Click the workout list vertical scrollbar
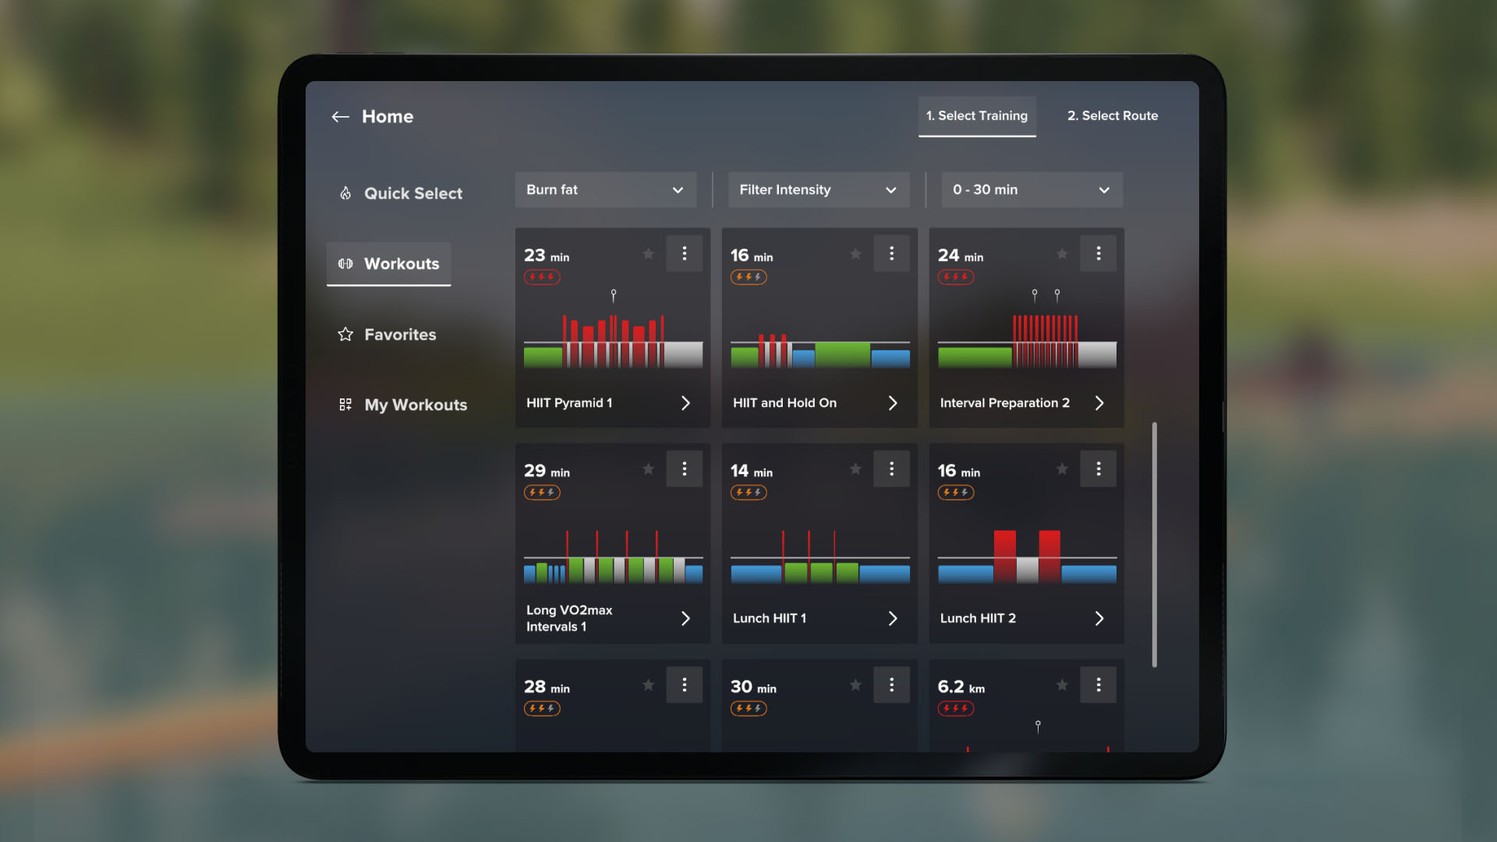 tap(1155, 545)
